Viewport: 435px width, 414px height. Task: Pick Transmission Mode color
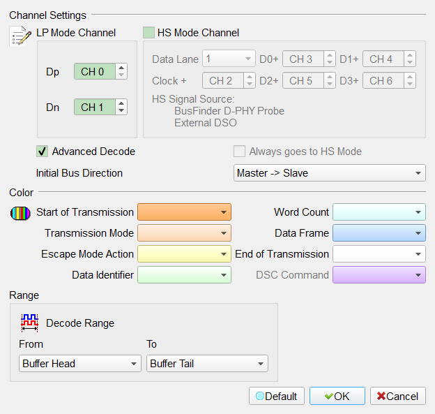[184, 233]
